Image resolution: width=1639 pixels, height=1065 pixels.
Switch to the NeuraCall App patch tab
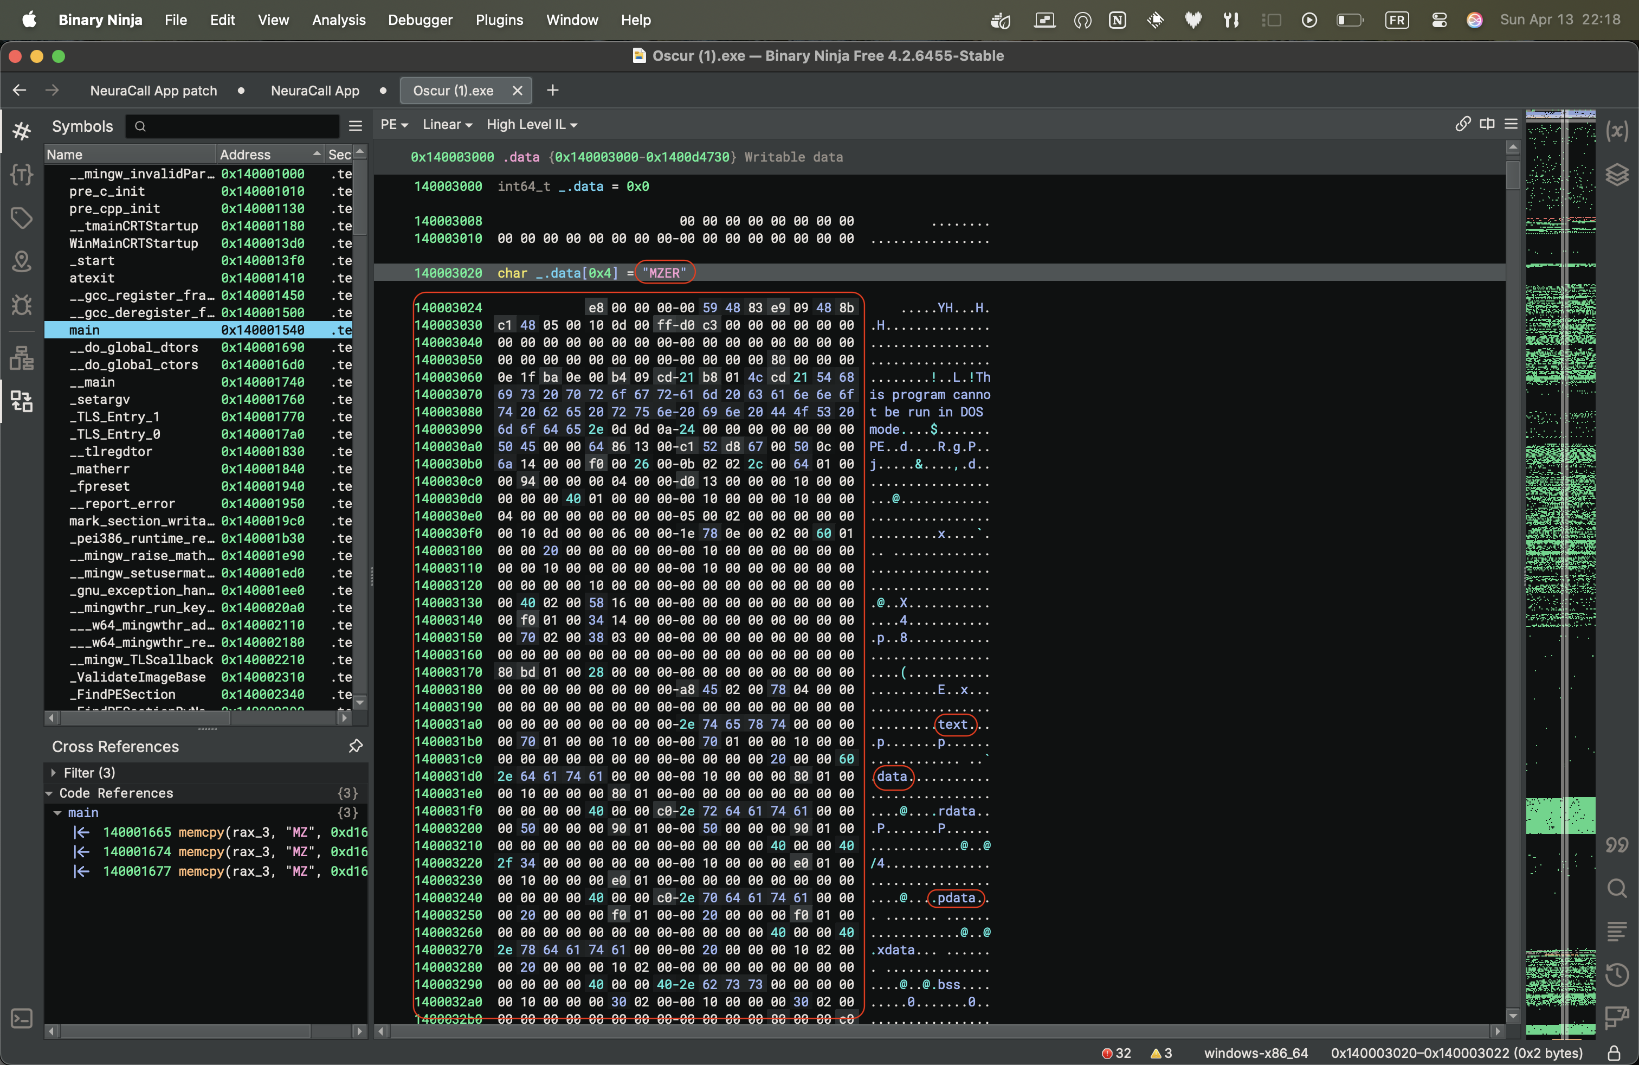coord(153,91)
